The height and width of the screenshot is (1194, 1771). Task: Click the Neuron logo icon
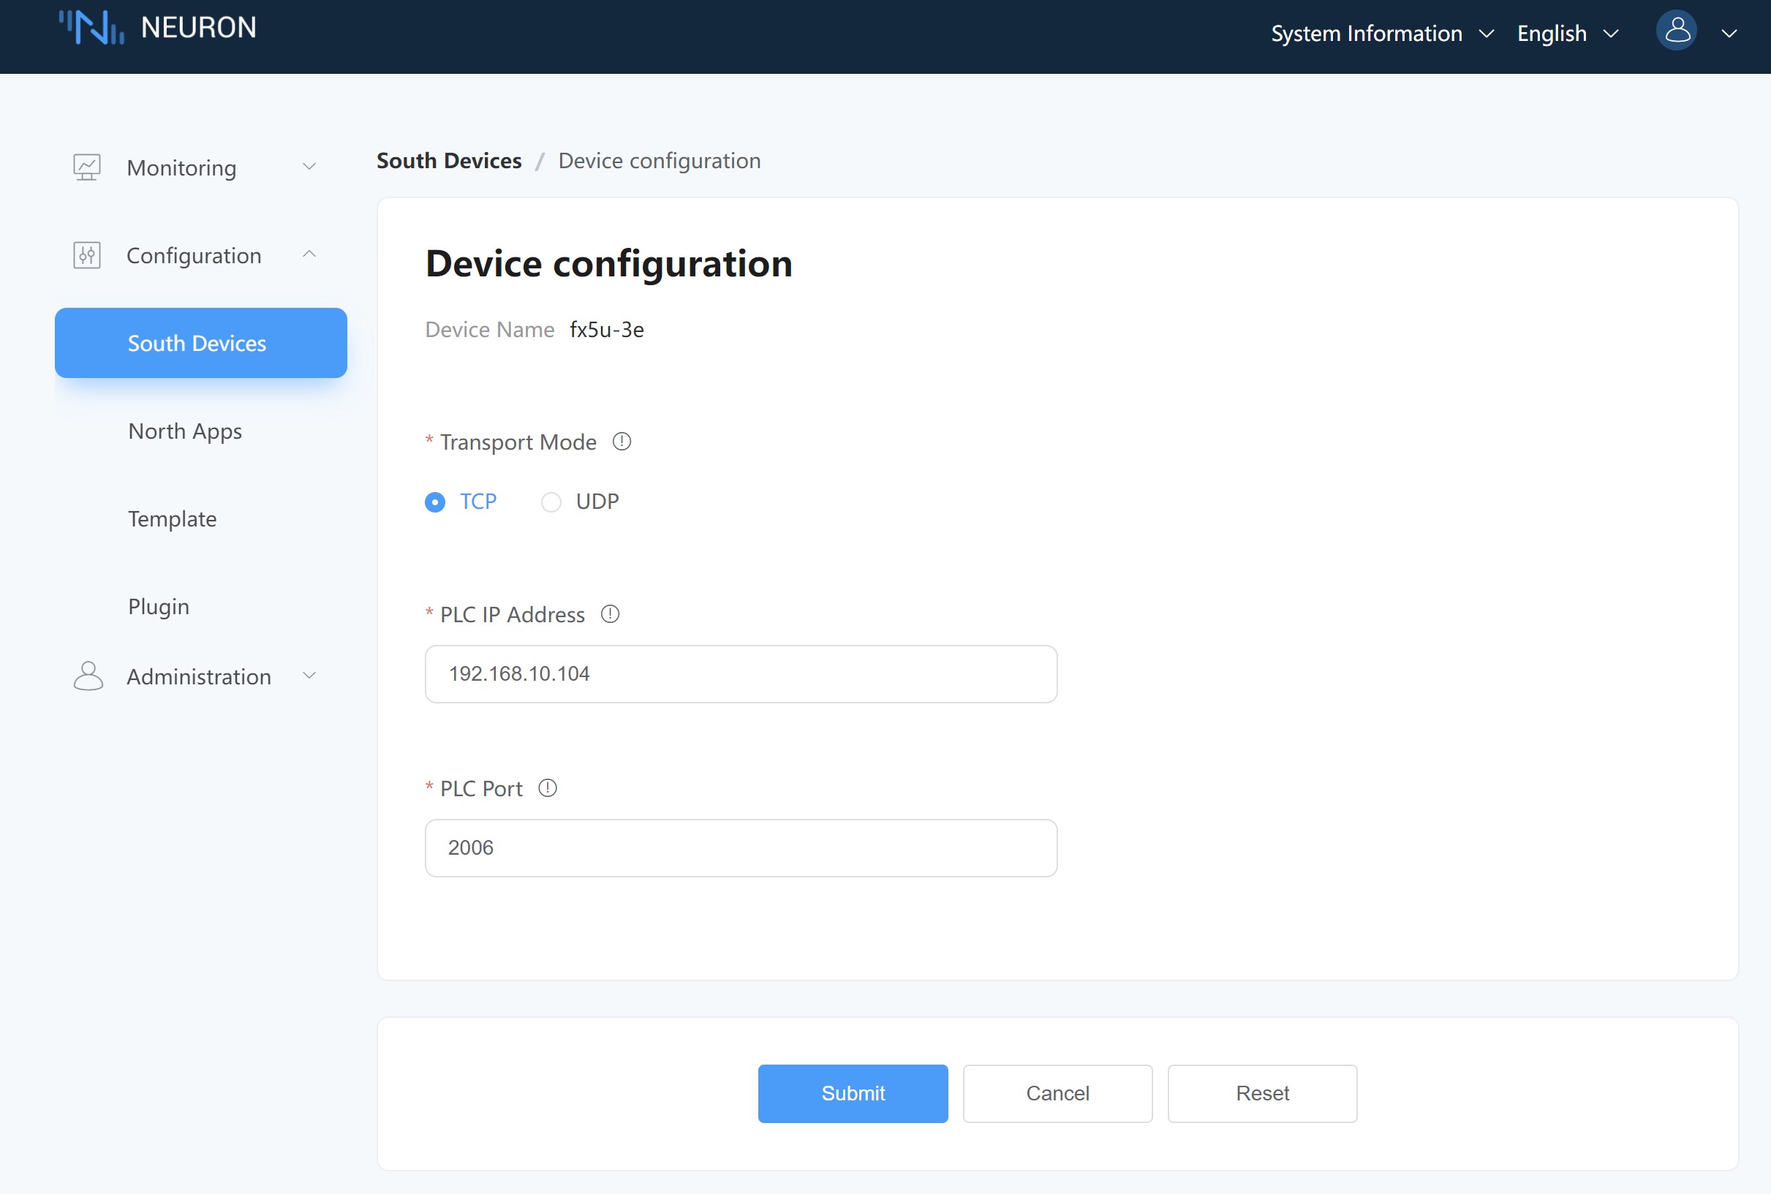[x=91, y=29]
